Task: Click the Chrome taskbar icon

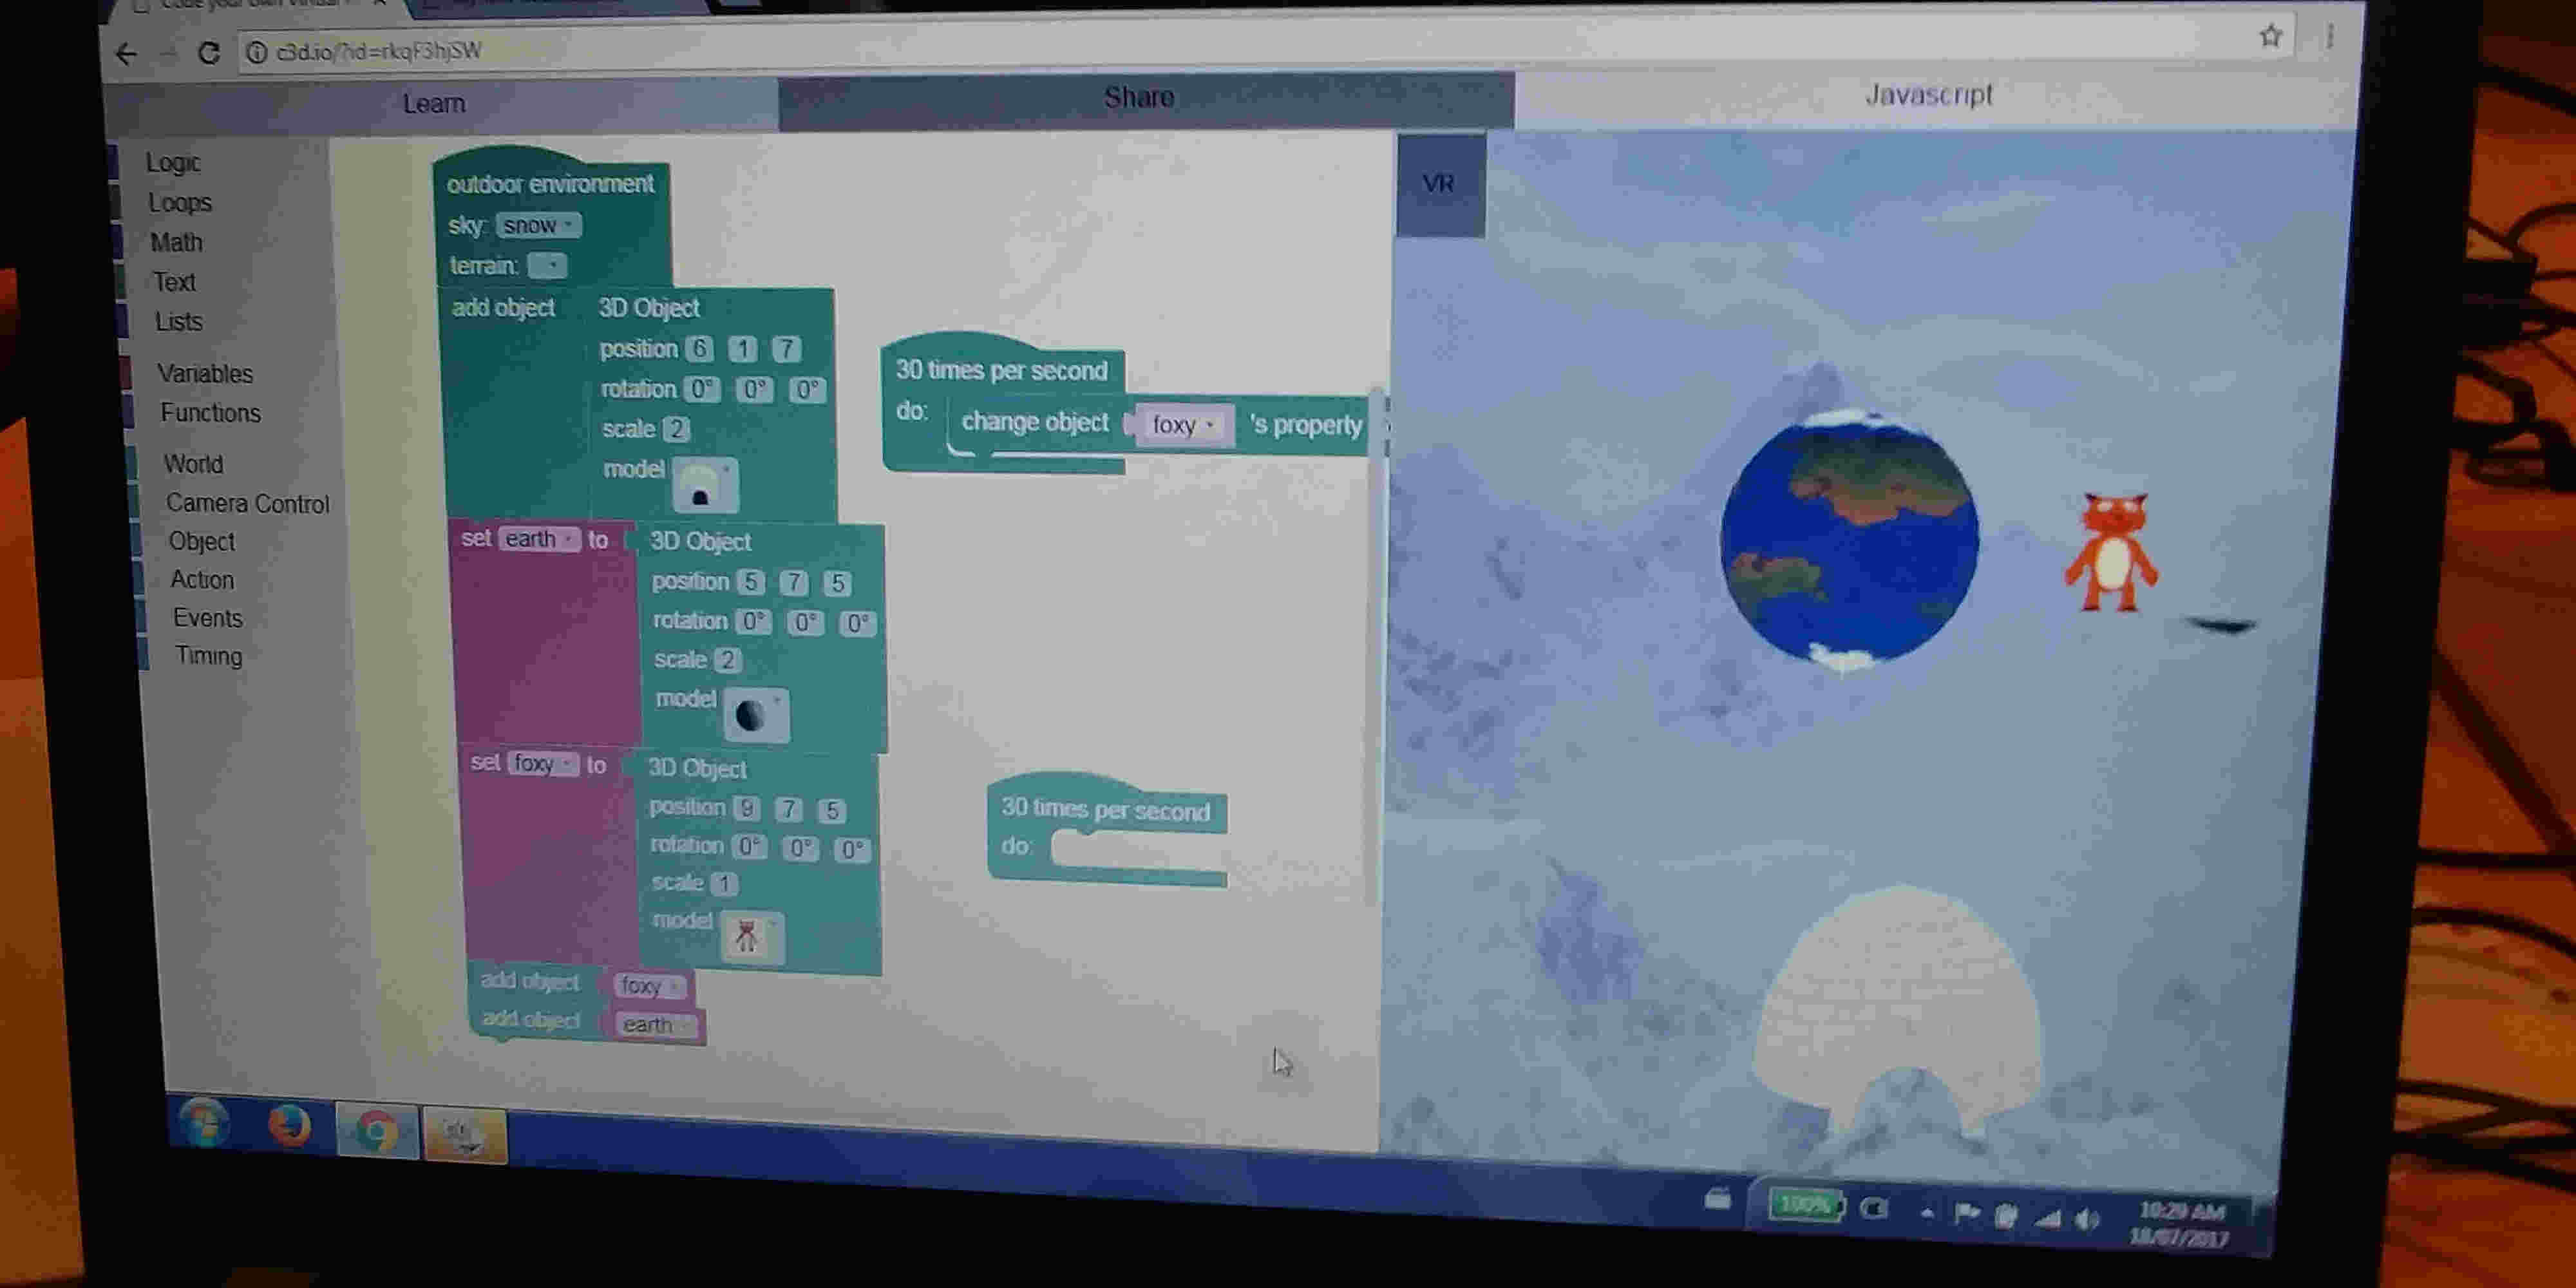Action: [x=376, y=1132]
